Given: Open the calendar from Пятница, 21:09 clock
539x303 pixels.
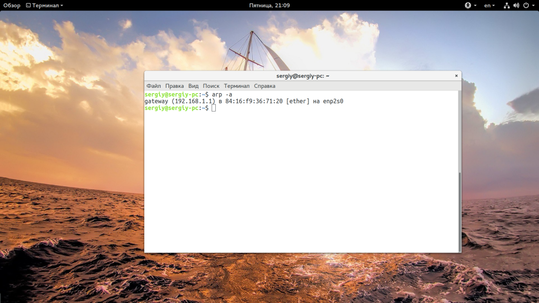Looking at the screenshot, I should click(269, 5).
